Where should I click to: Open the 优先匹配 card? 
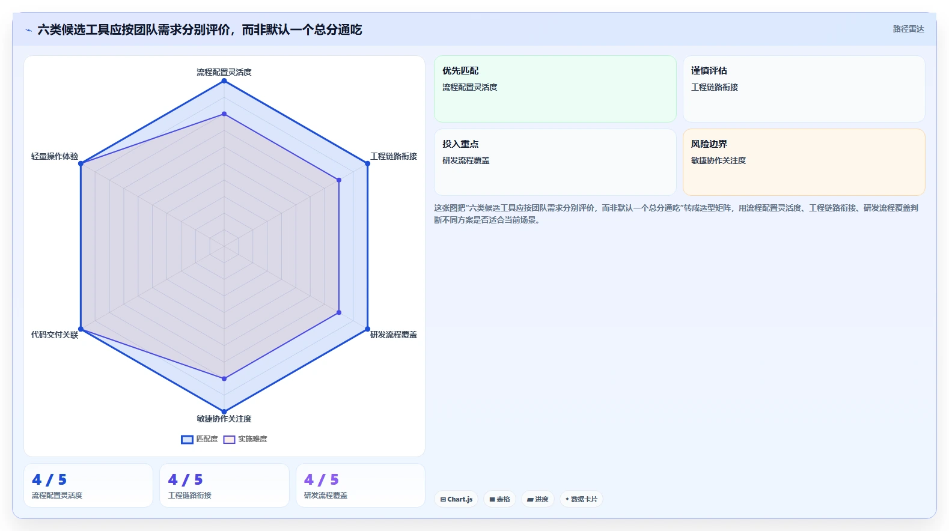tap(555, 89)
